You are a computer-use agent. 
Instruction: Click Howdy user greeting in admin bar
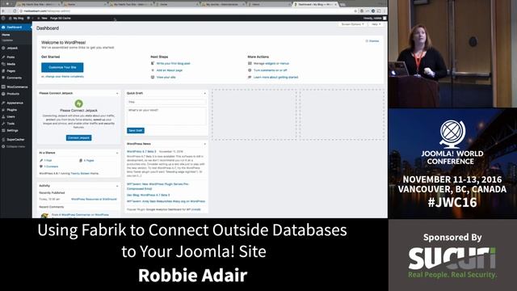click(x=372, y=18)
